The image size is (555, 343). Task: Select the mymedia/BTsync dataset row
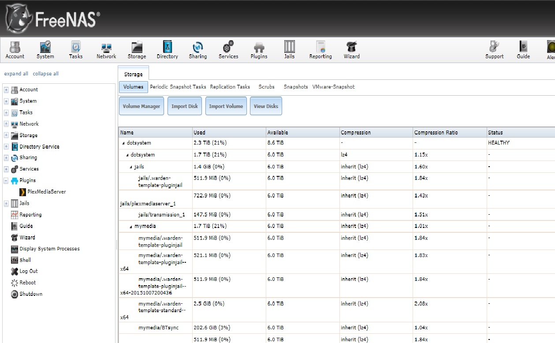point(337,328)
